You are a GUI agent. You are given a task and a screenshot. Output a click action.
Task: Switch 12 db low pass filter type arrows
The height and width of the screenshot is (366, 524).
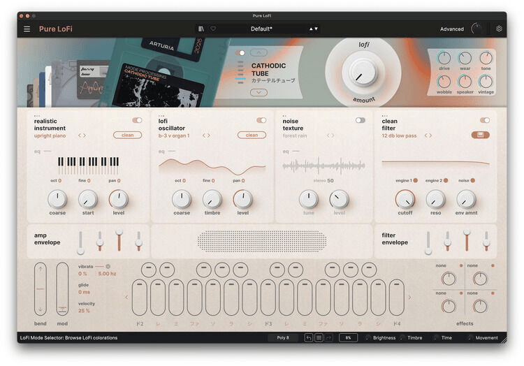click(428, 136)
